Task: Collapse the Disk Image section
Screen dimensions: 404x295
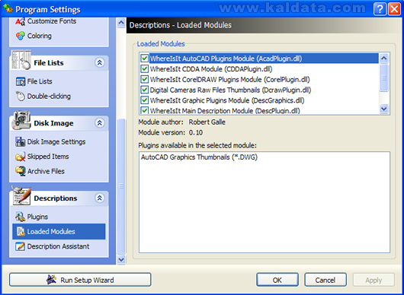Action: pyautogui.click(x=100, y=123)
